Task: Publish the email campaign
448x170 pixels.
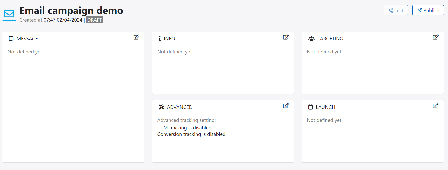Action: point(428,10)
